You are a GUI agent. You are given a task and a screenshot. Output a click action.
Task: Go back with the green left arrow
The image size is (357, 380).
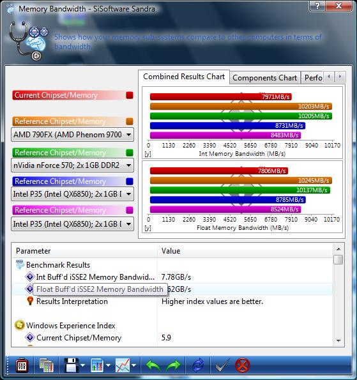(x=153, y=365)
